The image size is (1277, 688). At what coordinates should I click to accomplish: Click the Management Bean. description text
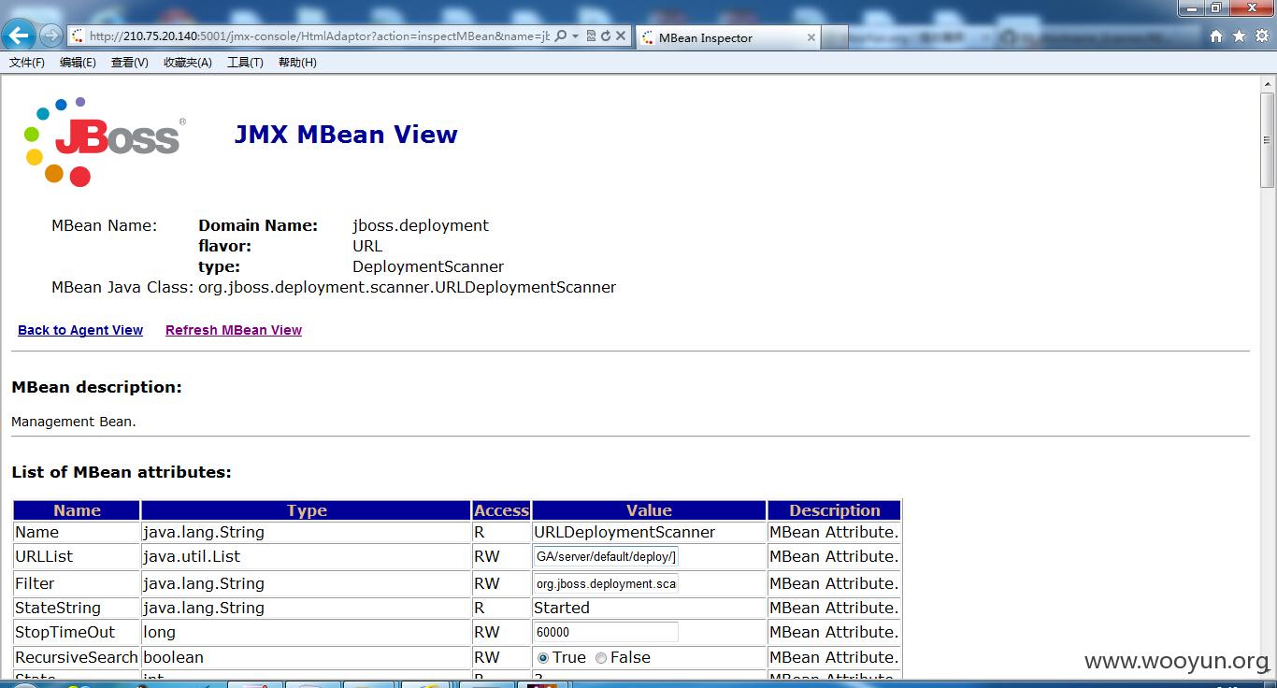pos(74,422)
